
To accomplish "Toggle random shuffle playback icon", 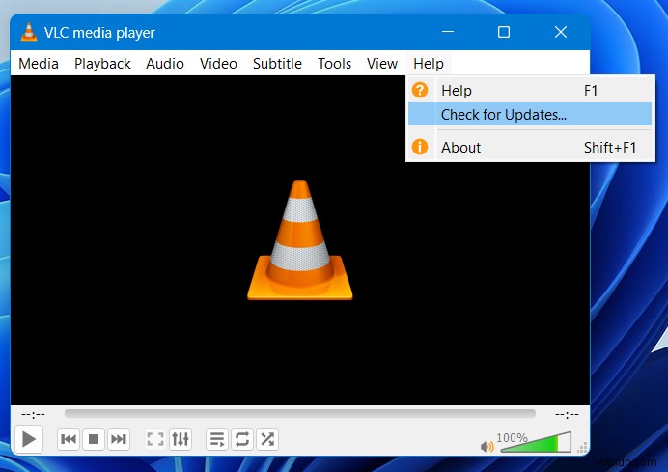I will pos(267,439).
